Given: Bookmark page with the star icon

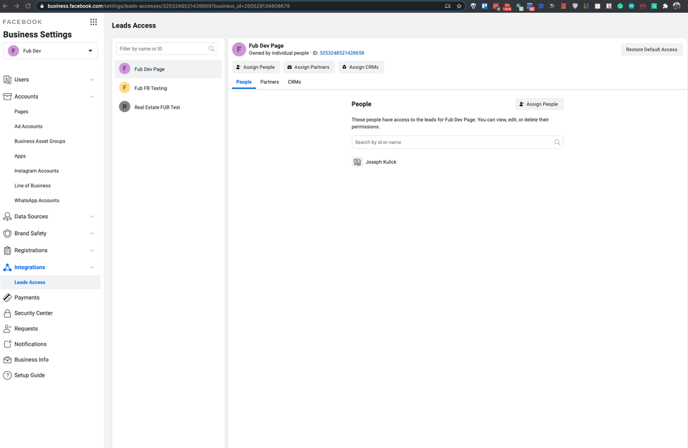Looking at the screenshot, I should tap(459, 6).
